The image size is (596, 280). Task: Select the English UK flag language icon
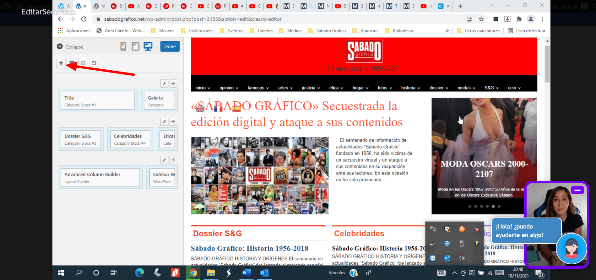pos(200,109)
